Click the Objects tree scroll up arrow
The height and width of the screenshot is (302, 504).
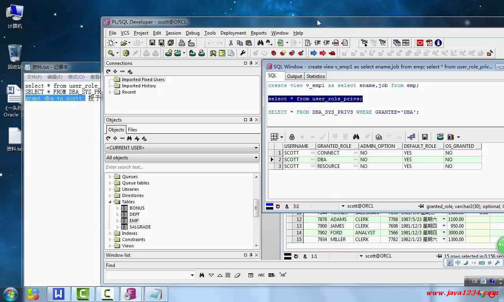(x=256, y=177)
